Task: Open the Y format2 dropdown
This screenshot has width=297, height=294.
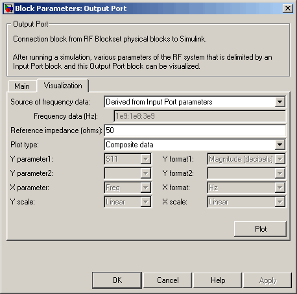Action: pos(246,173)
